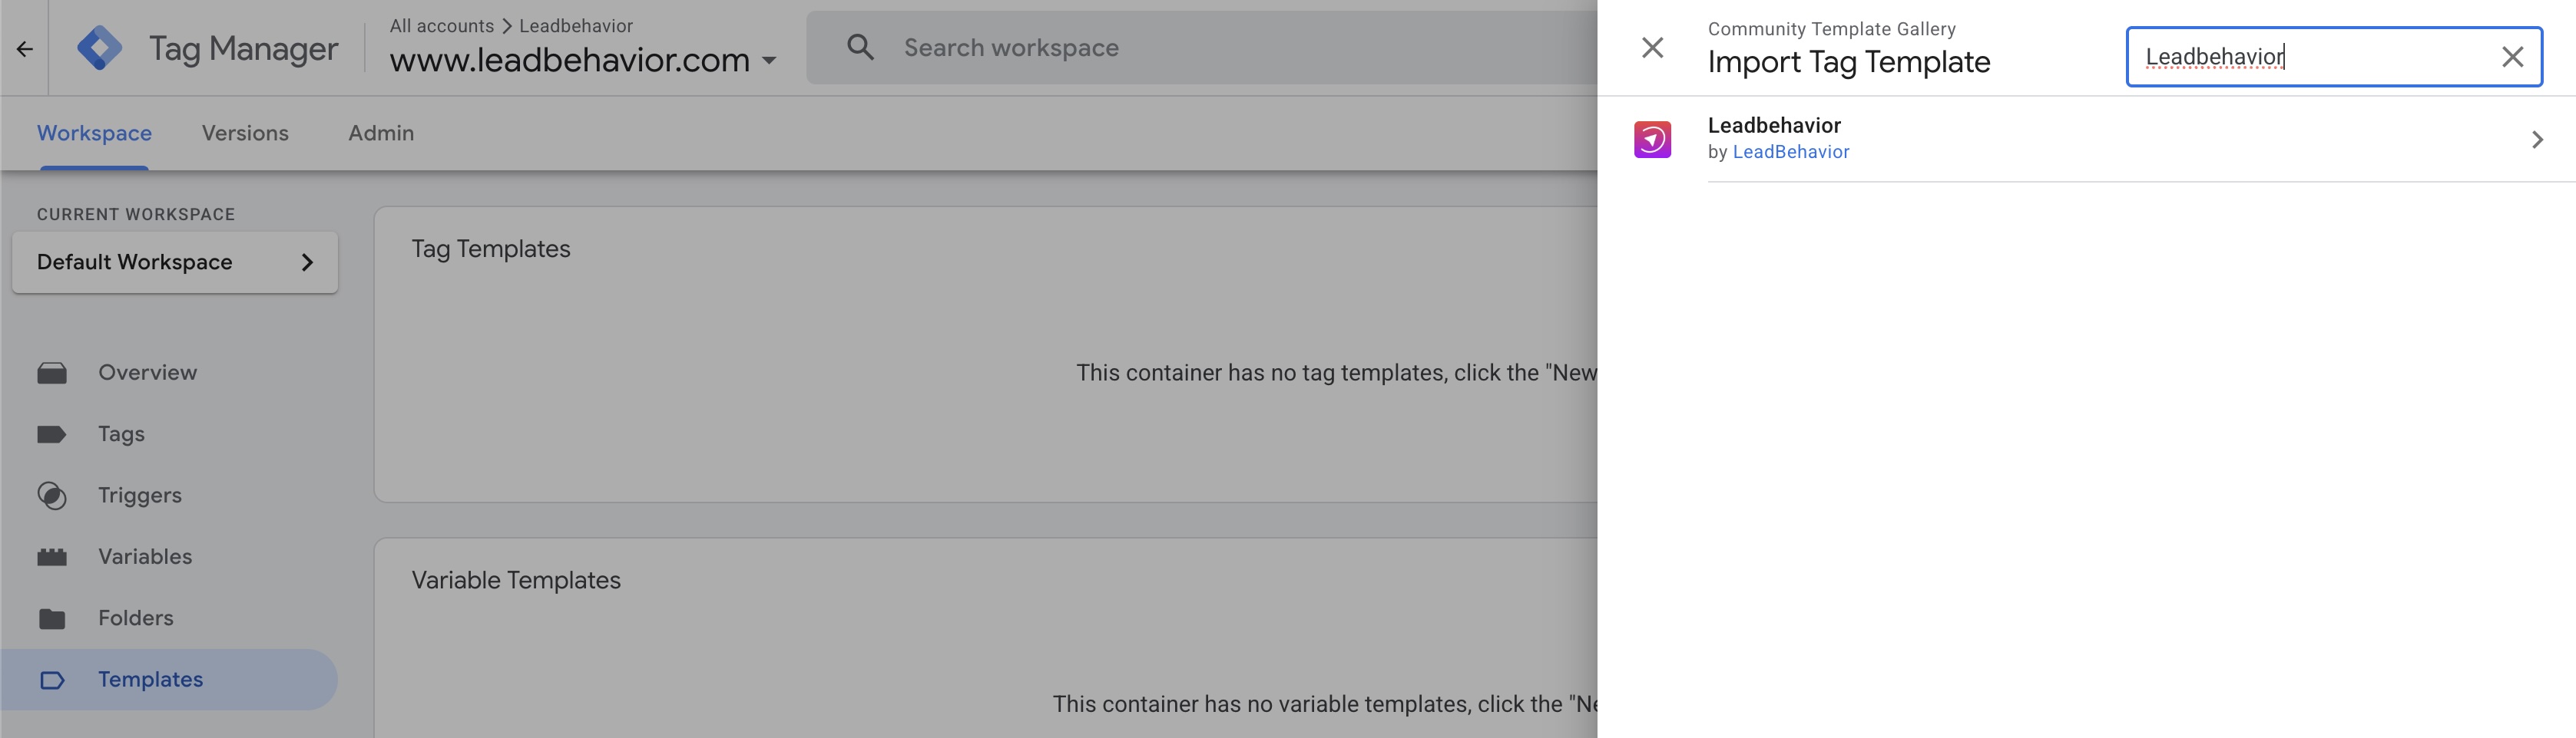This screenshot has width=2576, height=738.
Task: Click the Tag Manager logo
Action: (100, 48)
